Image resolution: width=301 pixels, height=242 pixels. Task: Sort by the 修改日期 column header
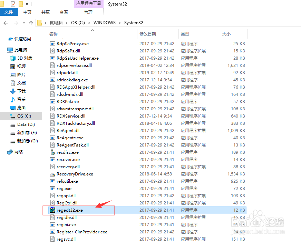148,34
